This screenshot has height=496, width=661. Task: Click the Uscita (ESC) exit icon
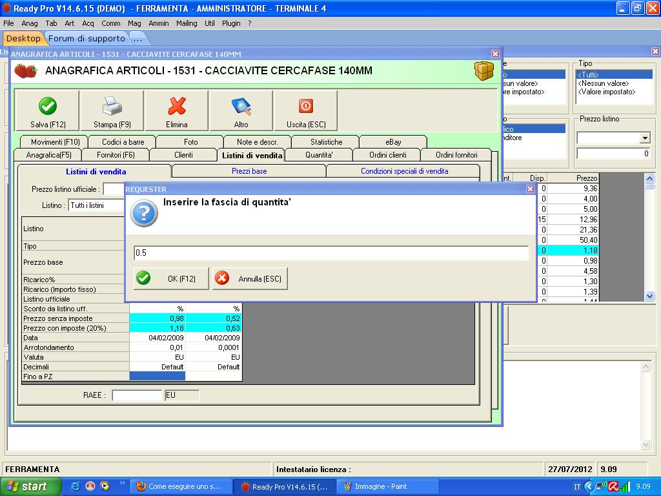305,106
